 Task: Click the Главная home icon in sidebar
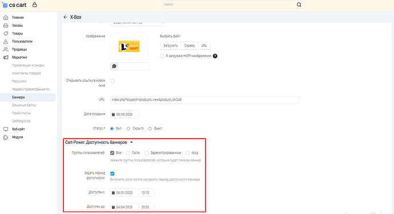tap(6, 18)
